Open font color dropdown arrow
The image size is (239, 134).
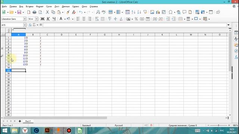click(65, 19)
